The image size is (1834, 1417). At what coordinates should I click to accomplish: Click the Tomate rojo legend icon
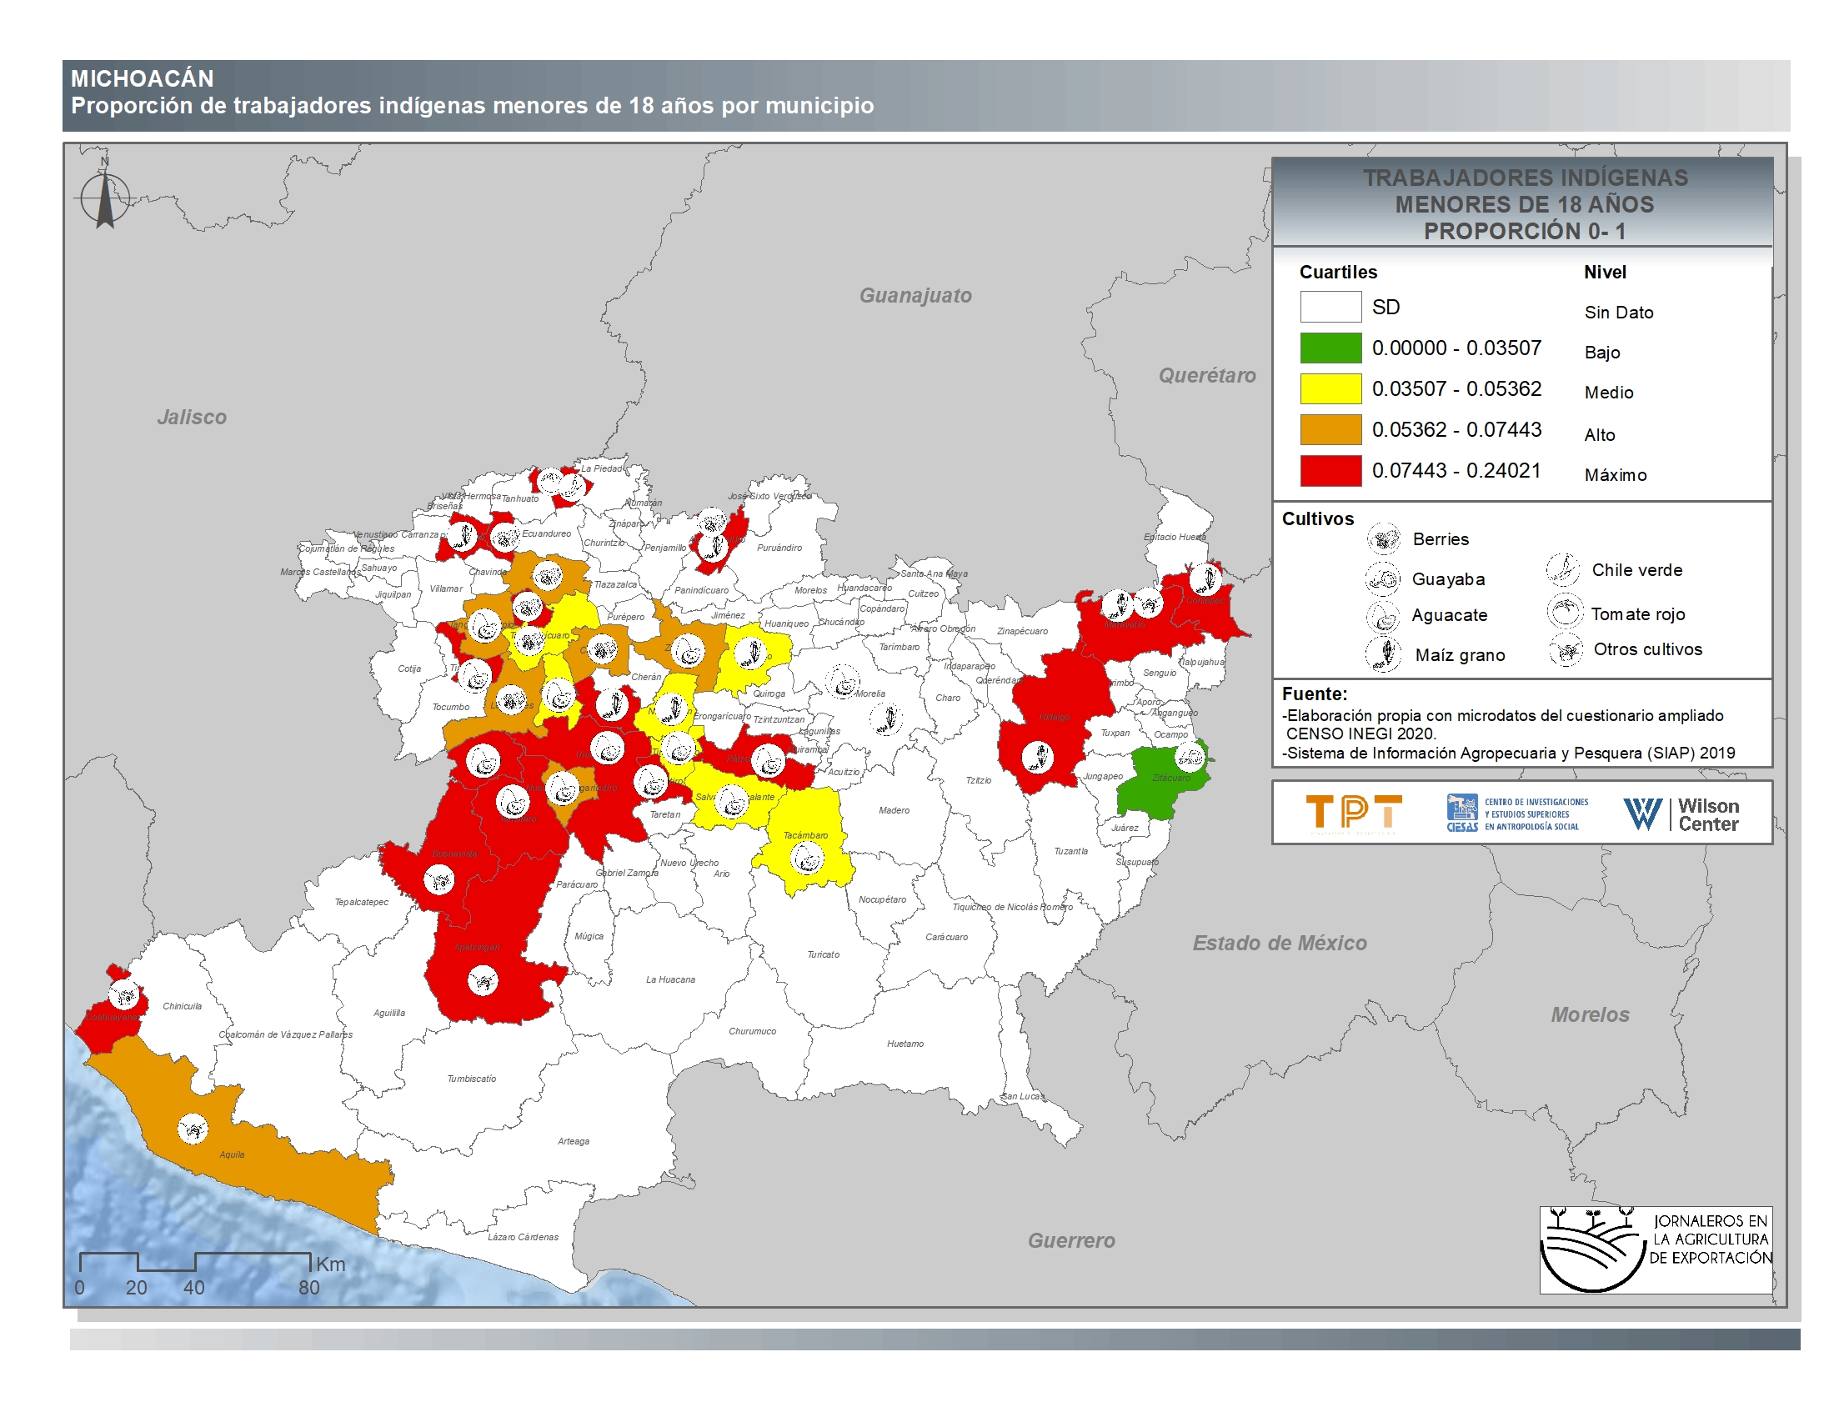(1565, 612)
